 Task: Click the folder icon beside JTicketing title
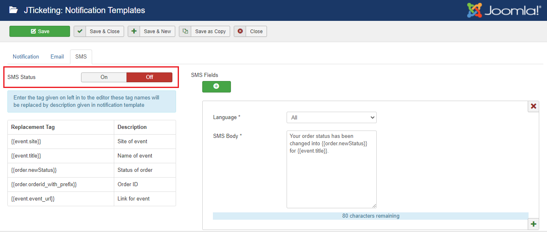[x=14, y=10]
